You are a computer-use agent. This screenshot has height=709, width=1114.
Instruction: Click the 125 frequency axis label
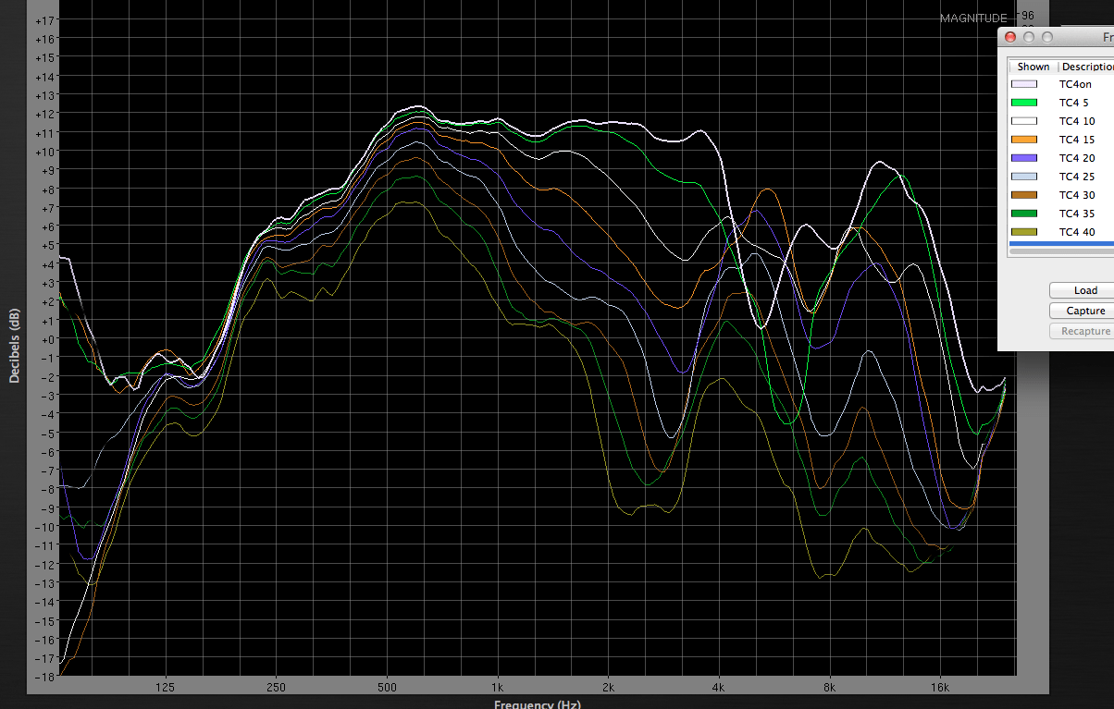166,687
